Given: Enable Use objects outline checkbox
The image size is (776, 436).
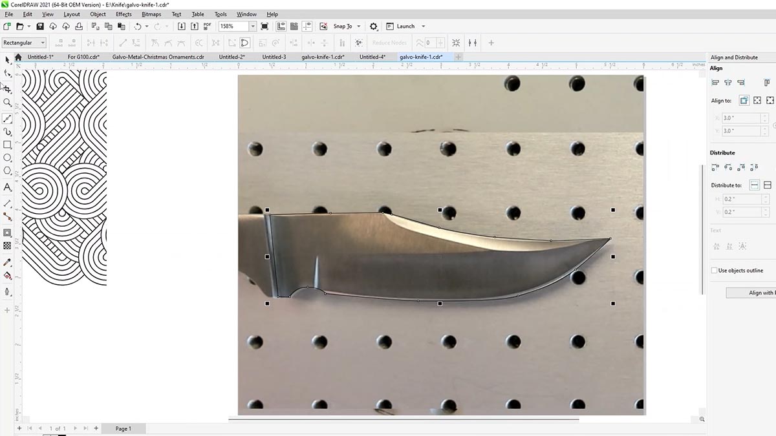Looking at the screenshot, I should (x=714, y=271).
